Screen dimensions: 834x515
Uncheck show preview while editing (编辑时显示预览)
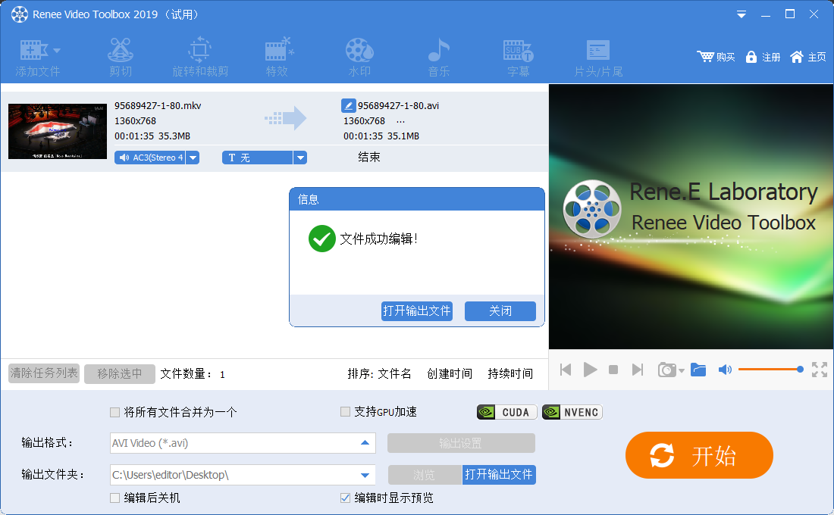click(345, 498)
